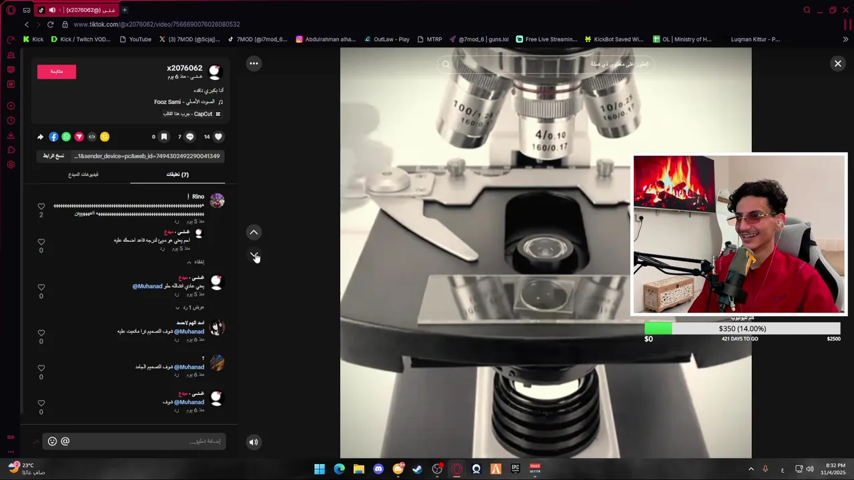Open the OutLaw - Play bookmark
Image resolution: width=854 pixels, height=480 pixels.
[x=386, y=39]
